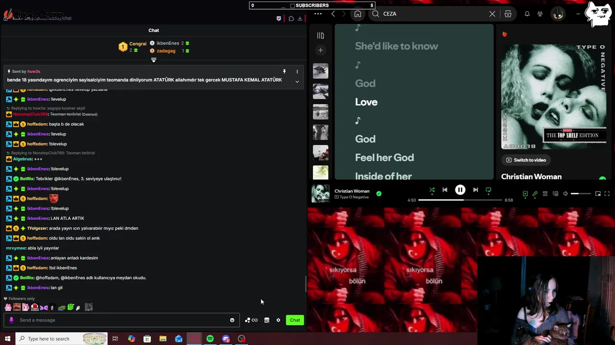Toggle the Now Playing view button
615x345 pixels.
coord(525,194)
